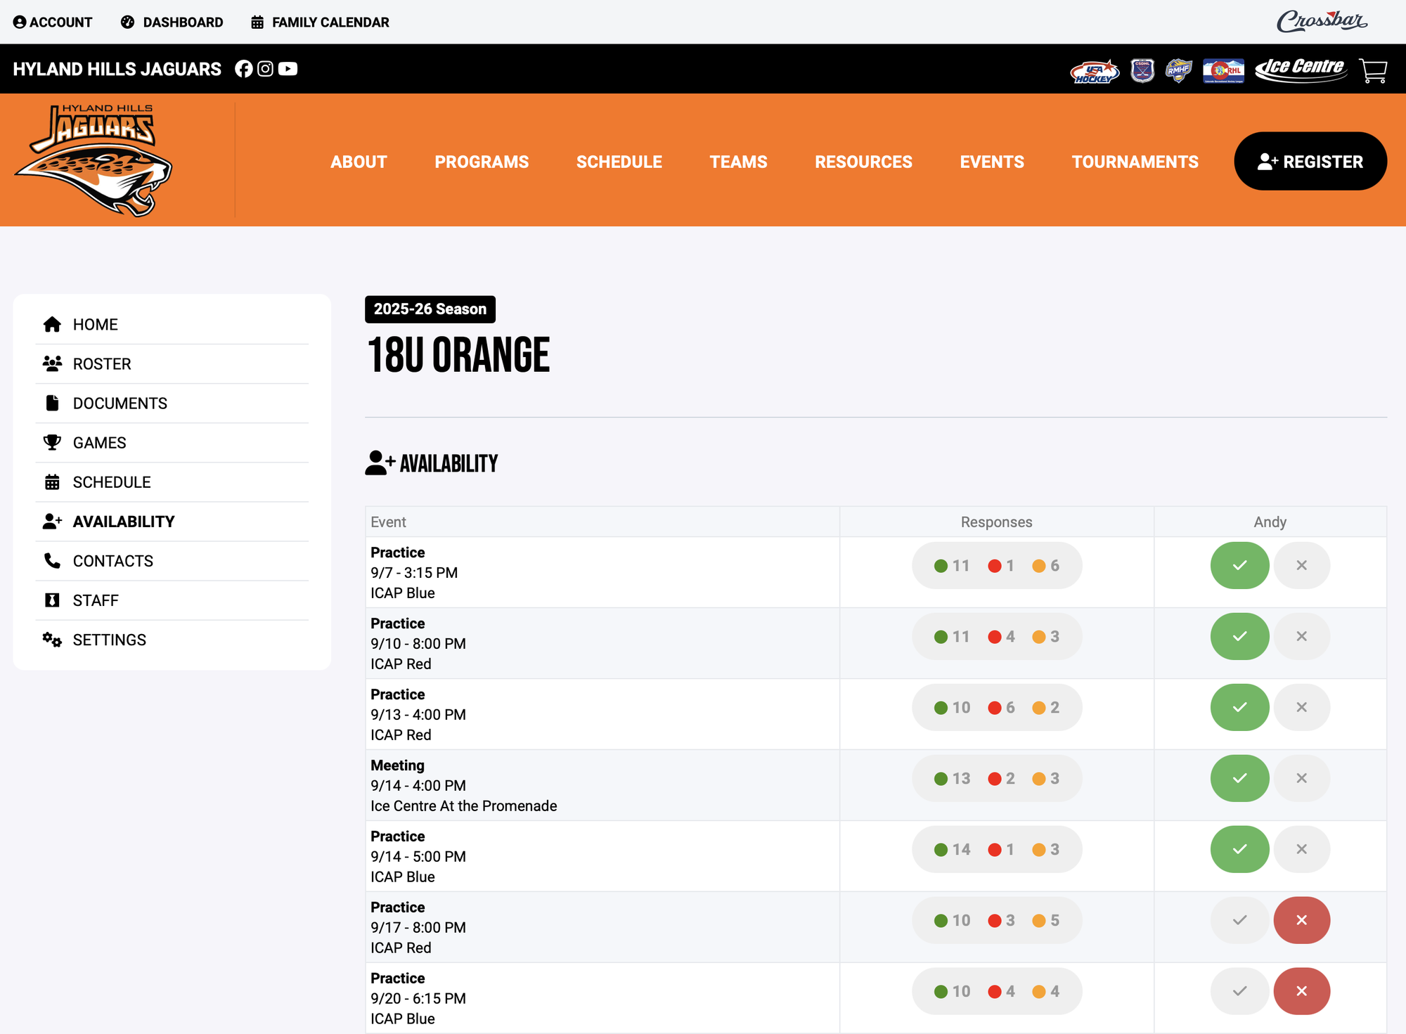Open Settings in the team sidebar
This screenshot has width=1406, height=1034.
[109, 640]
